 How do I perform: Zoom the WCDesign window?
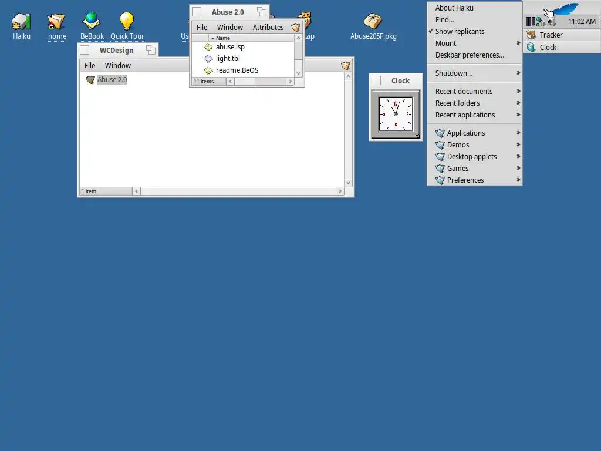(x=151, y=50)
